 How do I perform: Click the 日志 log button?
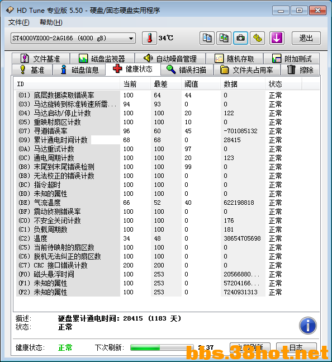click(x=296, y=347)
